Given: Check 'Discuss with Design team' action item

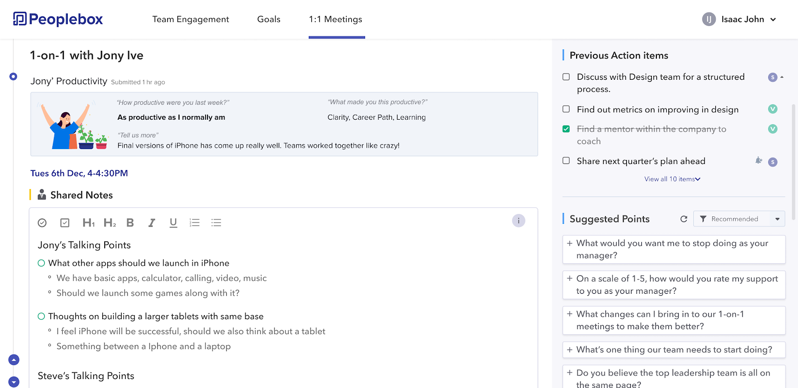Looking at the screenshot, I should [x=566, y=77].
